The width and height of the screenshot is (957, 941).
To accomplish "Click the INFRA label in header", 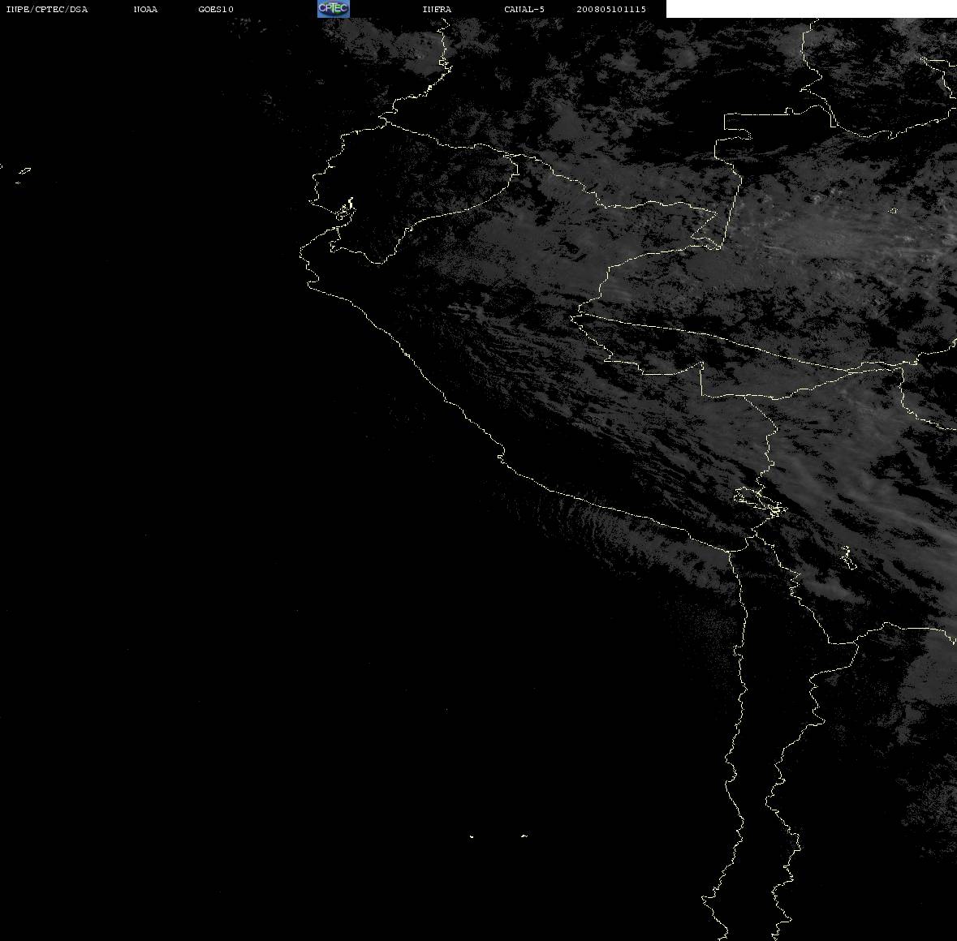I will coord(437,9).
